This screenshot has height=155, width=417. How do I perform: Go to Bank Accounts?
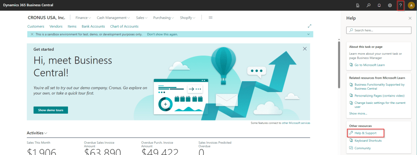point(93,26)
